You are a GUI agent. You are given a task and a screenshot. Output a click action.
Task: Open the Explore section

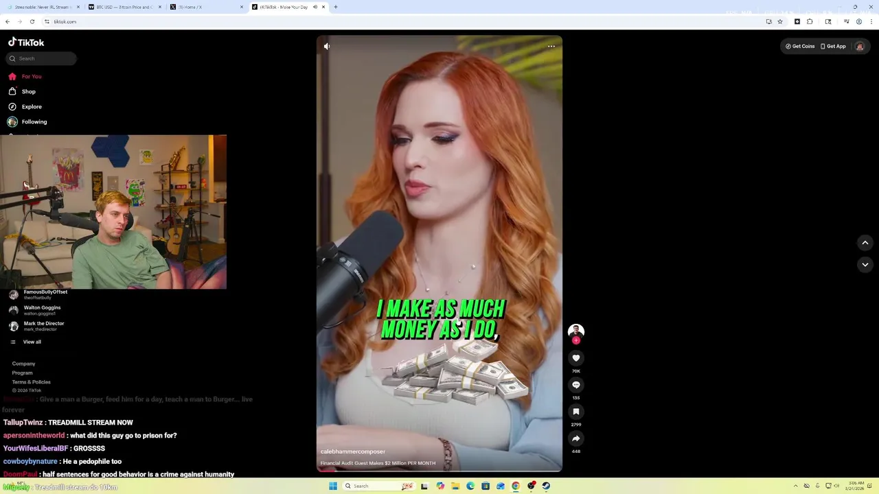pos(25,106)
